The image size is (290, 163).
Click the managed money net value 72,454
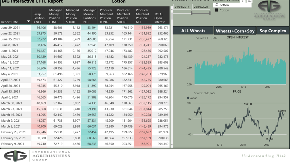click(x=92, y=132)
